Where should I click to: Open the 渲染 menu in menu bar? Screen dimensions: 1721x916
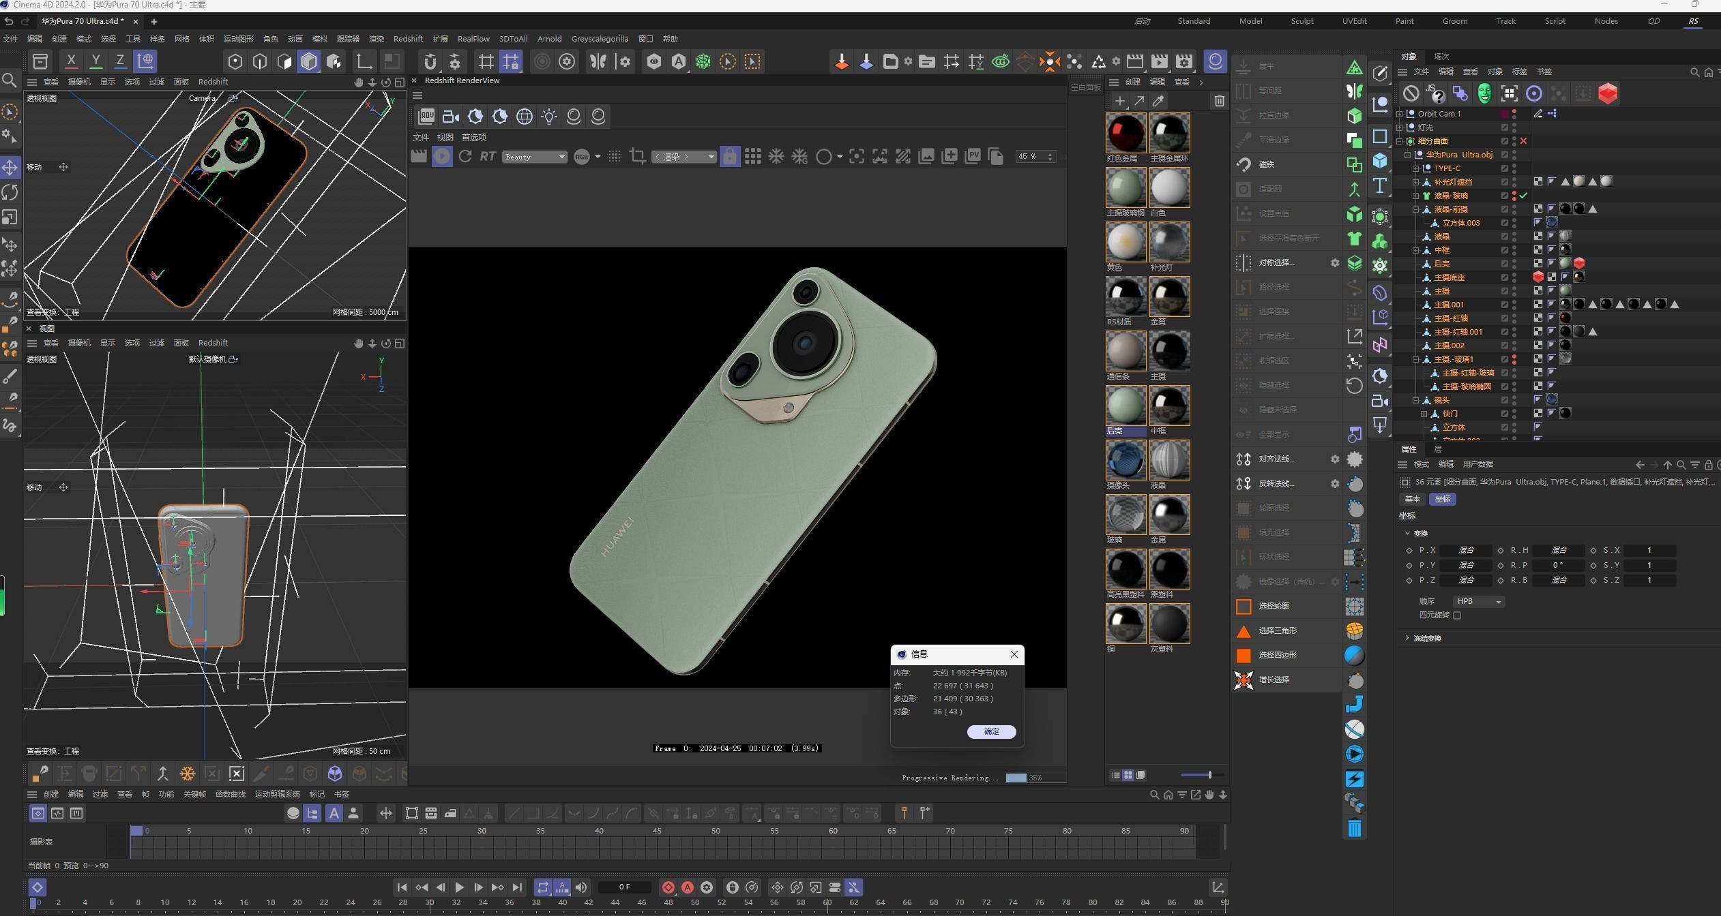[x=376, y=39]
